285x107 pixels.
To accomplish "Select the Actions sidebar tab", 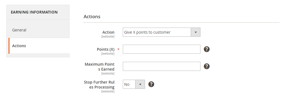I will [x=39, y=46].
